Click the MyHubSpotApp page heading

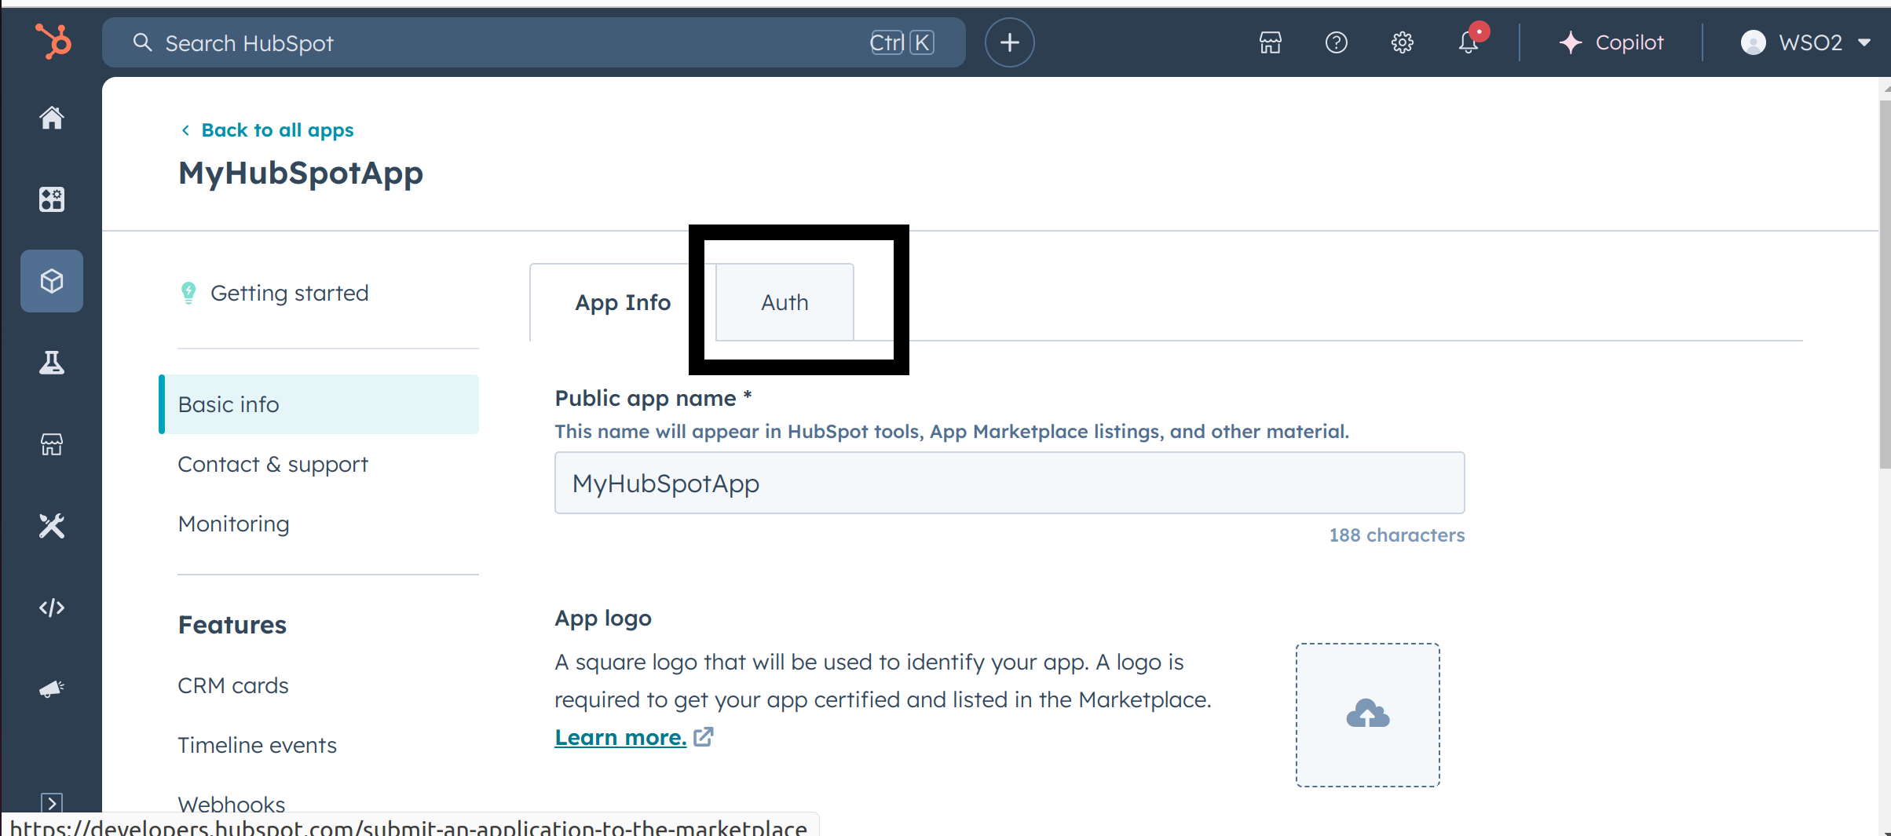pos(301,173)
